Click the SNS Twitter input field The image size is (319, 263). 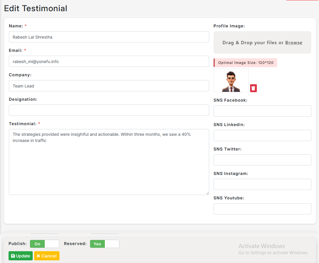[262, 160]
